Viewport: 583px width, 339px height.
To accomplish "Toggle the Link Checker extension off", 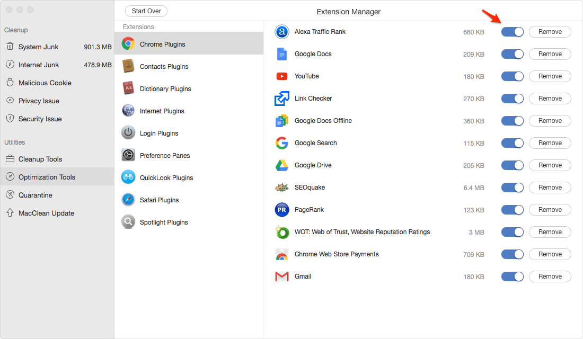I will click(x=513, y=99).
